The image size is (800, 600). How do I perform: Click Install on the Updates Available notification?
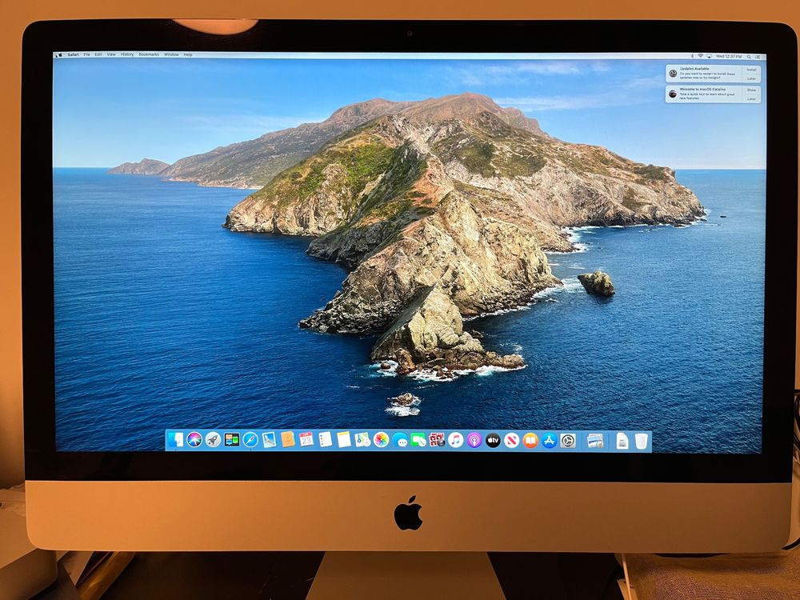coord(751,70)
